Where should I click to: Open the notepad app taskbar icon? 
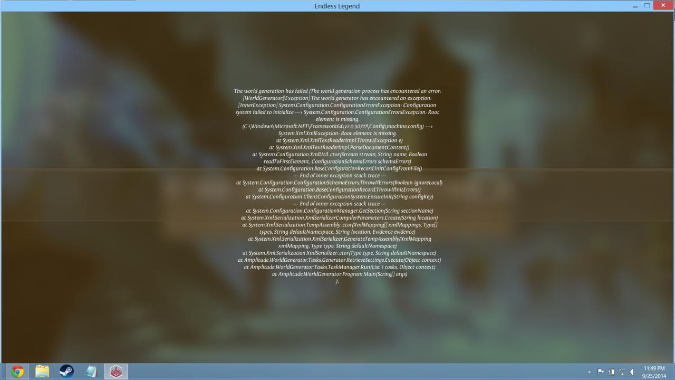(91, 372)
